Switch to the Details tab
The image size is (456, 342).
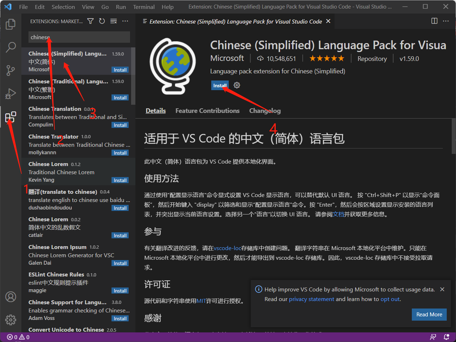click(156, 111)
